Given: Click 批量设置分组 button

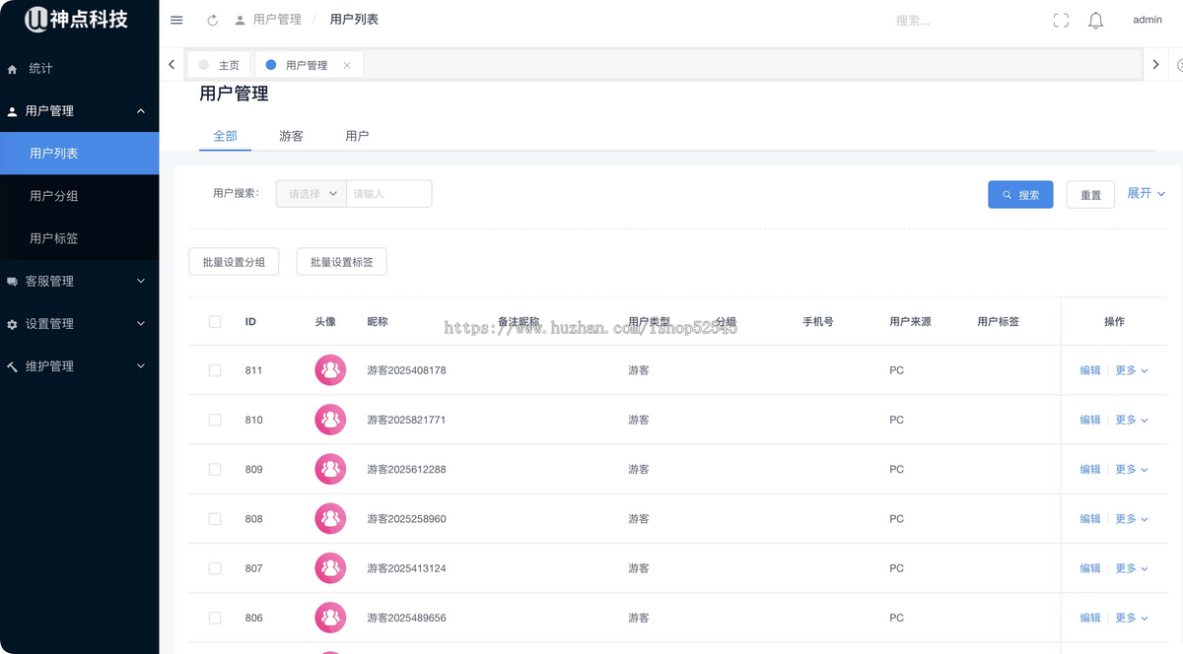Looking at the screenshot, I should [x=234, y=262].
